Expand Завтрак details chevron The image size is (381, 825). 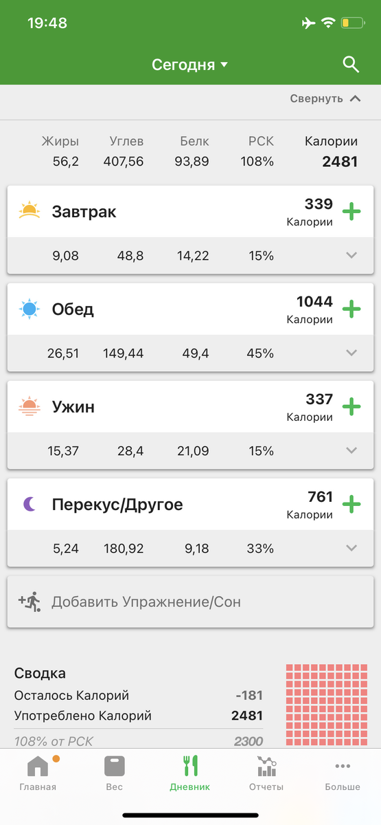tap(351, 256)
